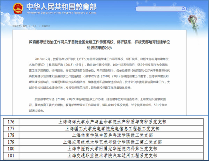Click the national emblem logo
The image size is (209, 161).
coord(18,8)
